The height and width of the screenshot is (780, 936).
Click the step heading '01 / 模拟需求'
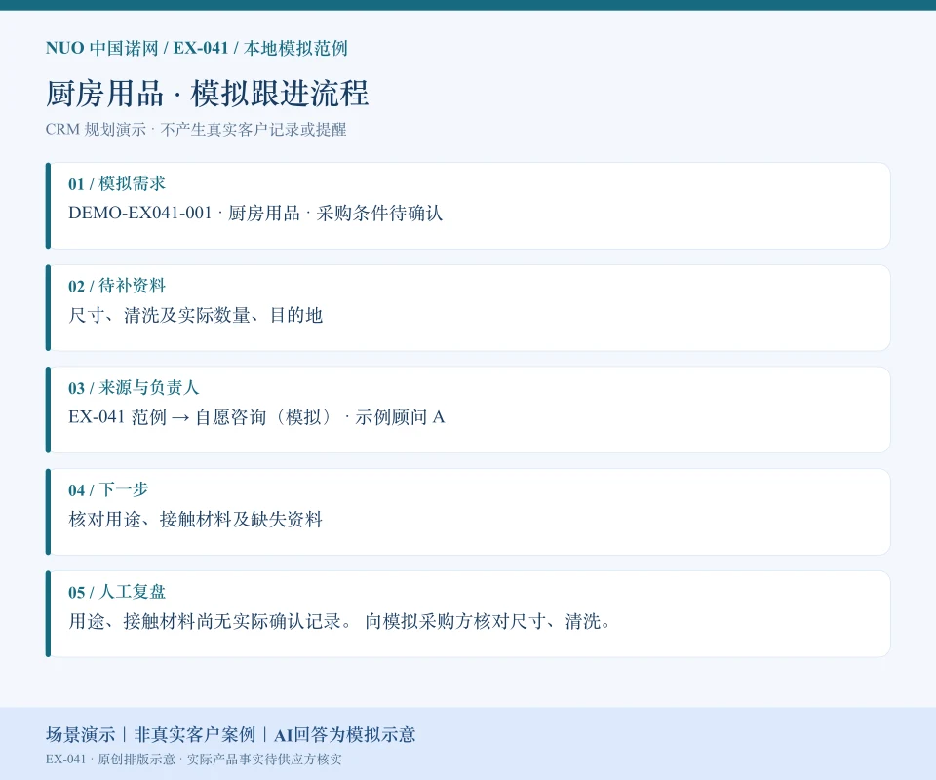tap(116, 184)
